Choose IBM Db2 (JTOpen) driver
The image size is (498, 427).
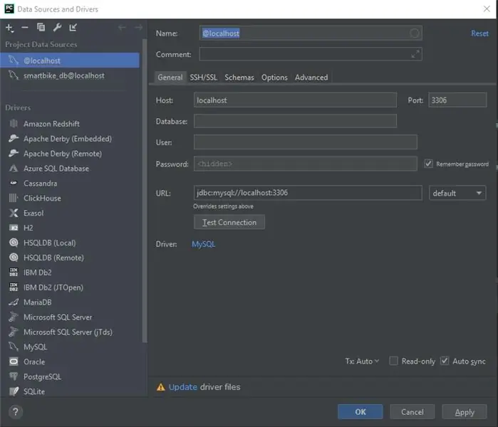[53, 288]
